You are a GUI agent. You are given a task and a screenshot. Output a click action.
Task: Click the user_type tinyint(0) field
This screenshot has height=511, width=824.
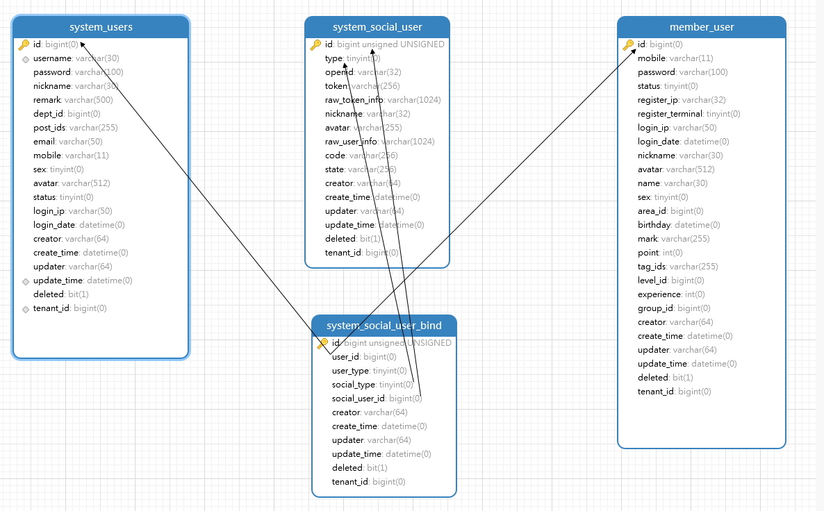(x=370, y=371)
